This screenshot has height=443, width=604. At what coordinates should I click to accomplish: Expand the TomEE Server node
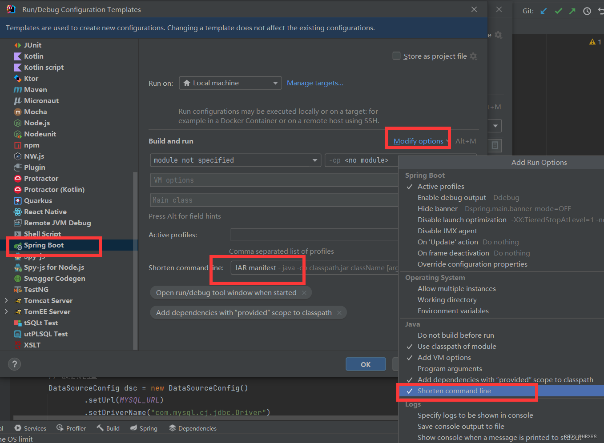click(x=6, y=312)
